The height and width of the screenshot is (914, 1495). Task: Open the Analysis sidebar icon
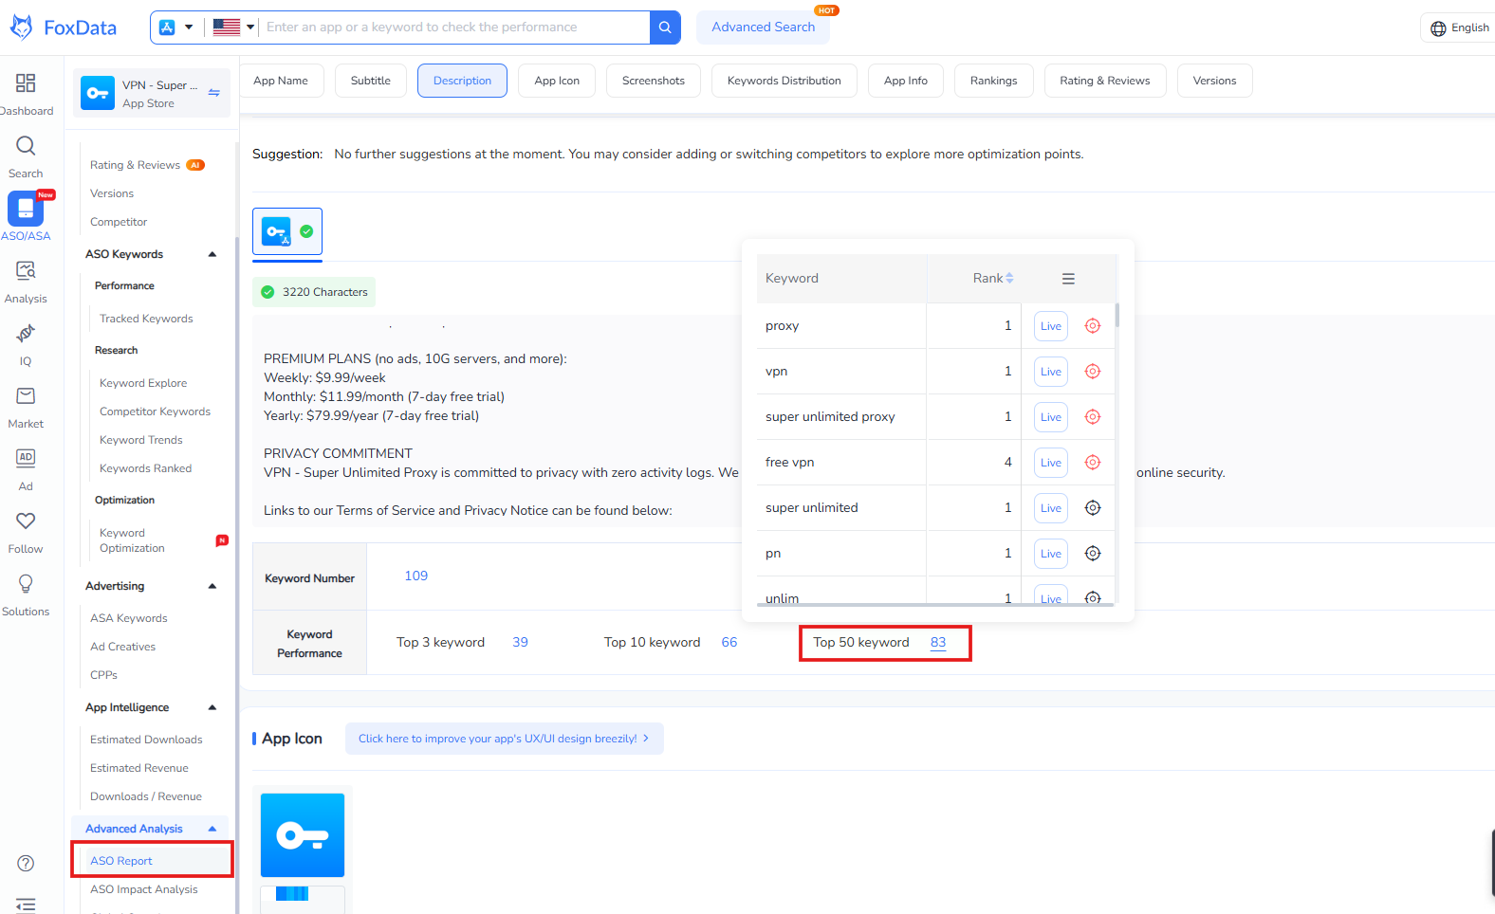coord(26,271)
